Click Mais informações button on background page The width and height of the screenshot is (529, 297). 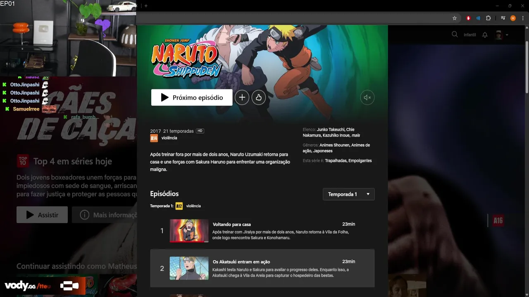click(x=105, y=215)
